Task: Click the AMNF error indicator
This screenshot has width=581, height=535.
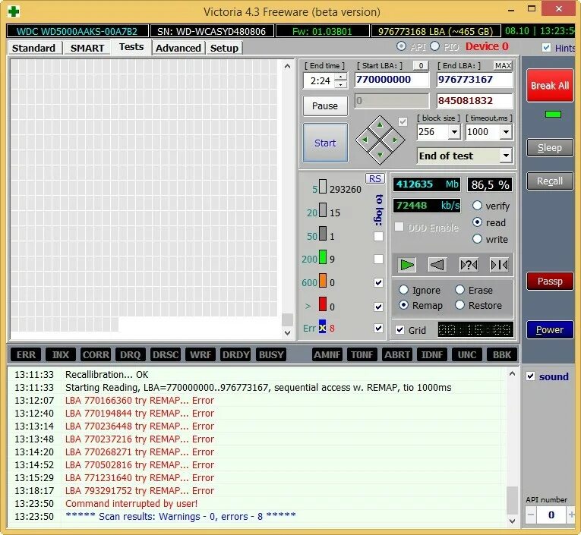Action: (327, 354)
